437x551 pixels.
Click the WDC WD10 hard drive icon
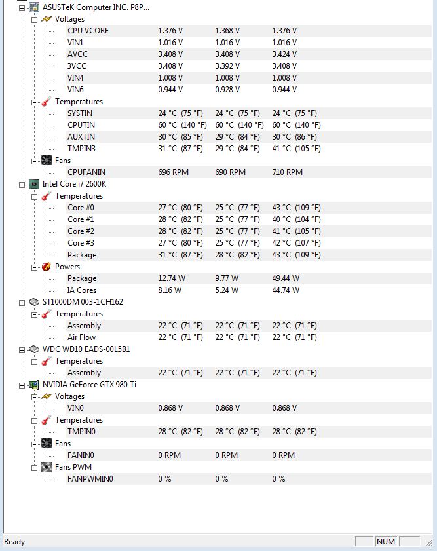[x=33, y=349]
